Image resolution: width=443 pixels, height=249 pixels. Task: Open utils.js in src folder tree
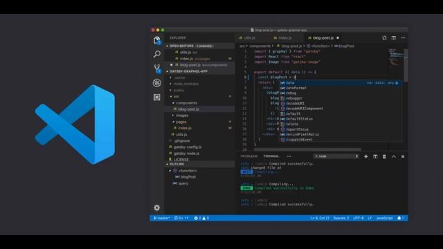[x=199, y=134]
